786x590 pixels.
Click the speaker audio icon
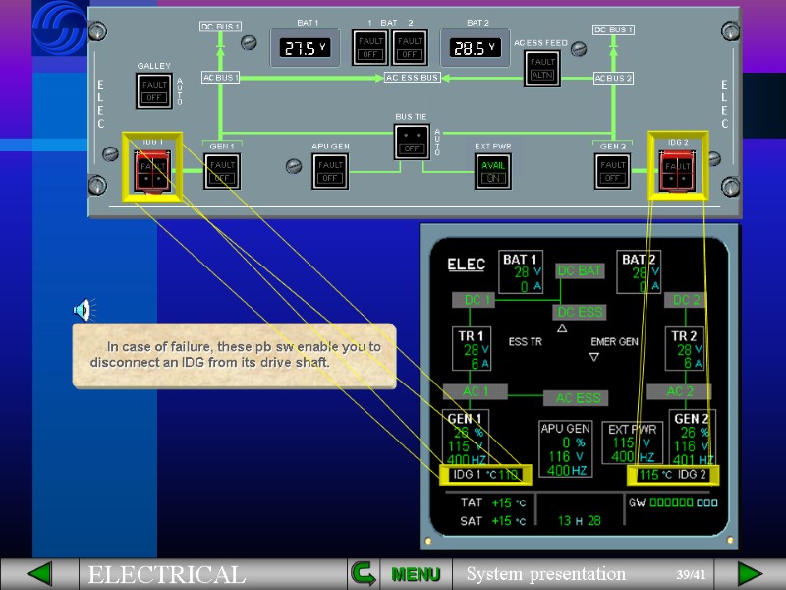click(x=84, y=310)
